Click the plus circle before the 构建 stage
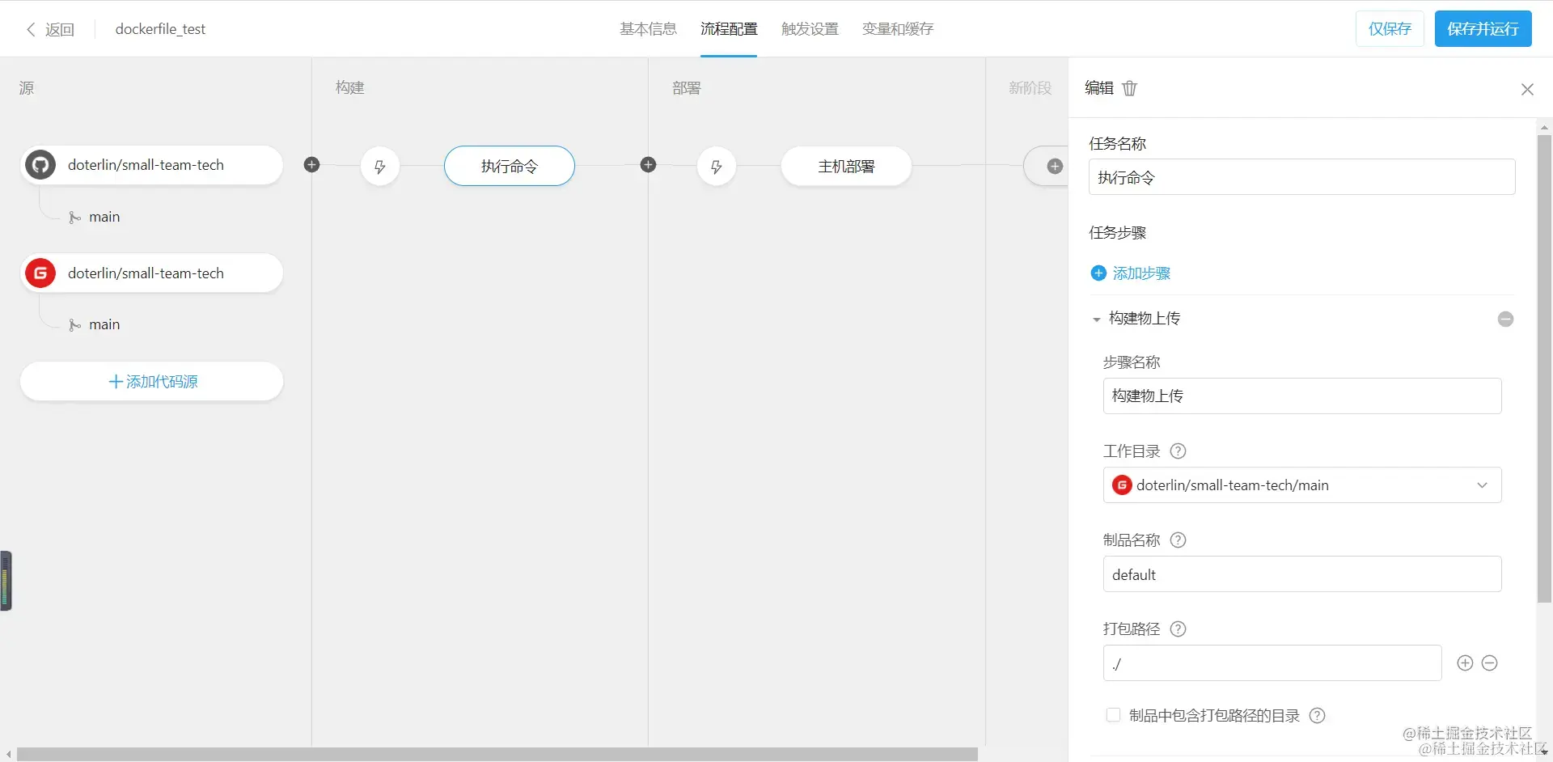This screenshot has height=762, width=1553. pos(311,165)
